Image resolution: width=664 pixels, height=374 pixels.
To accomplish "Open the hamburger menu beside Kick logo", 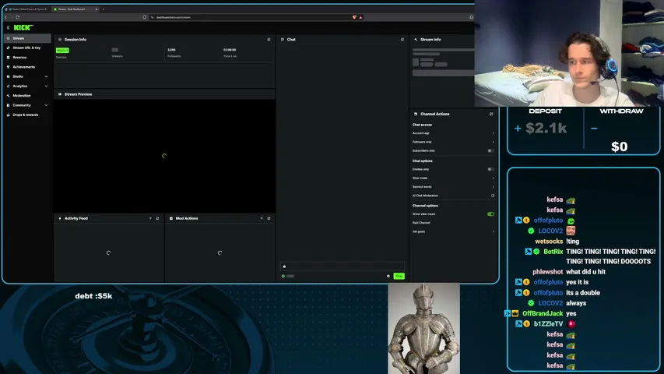I will coord(8,27).
